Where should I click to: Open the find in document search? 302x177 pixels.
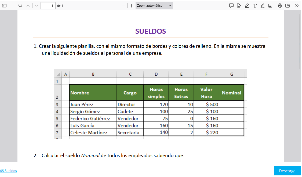click(20, 6)
